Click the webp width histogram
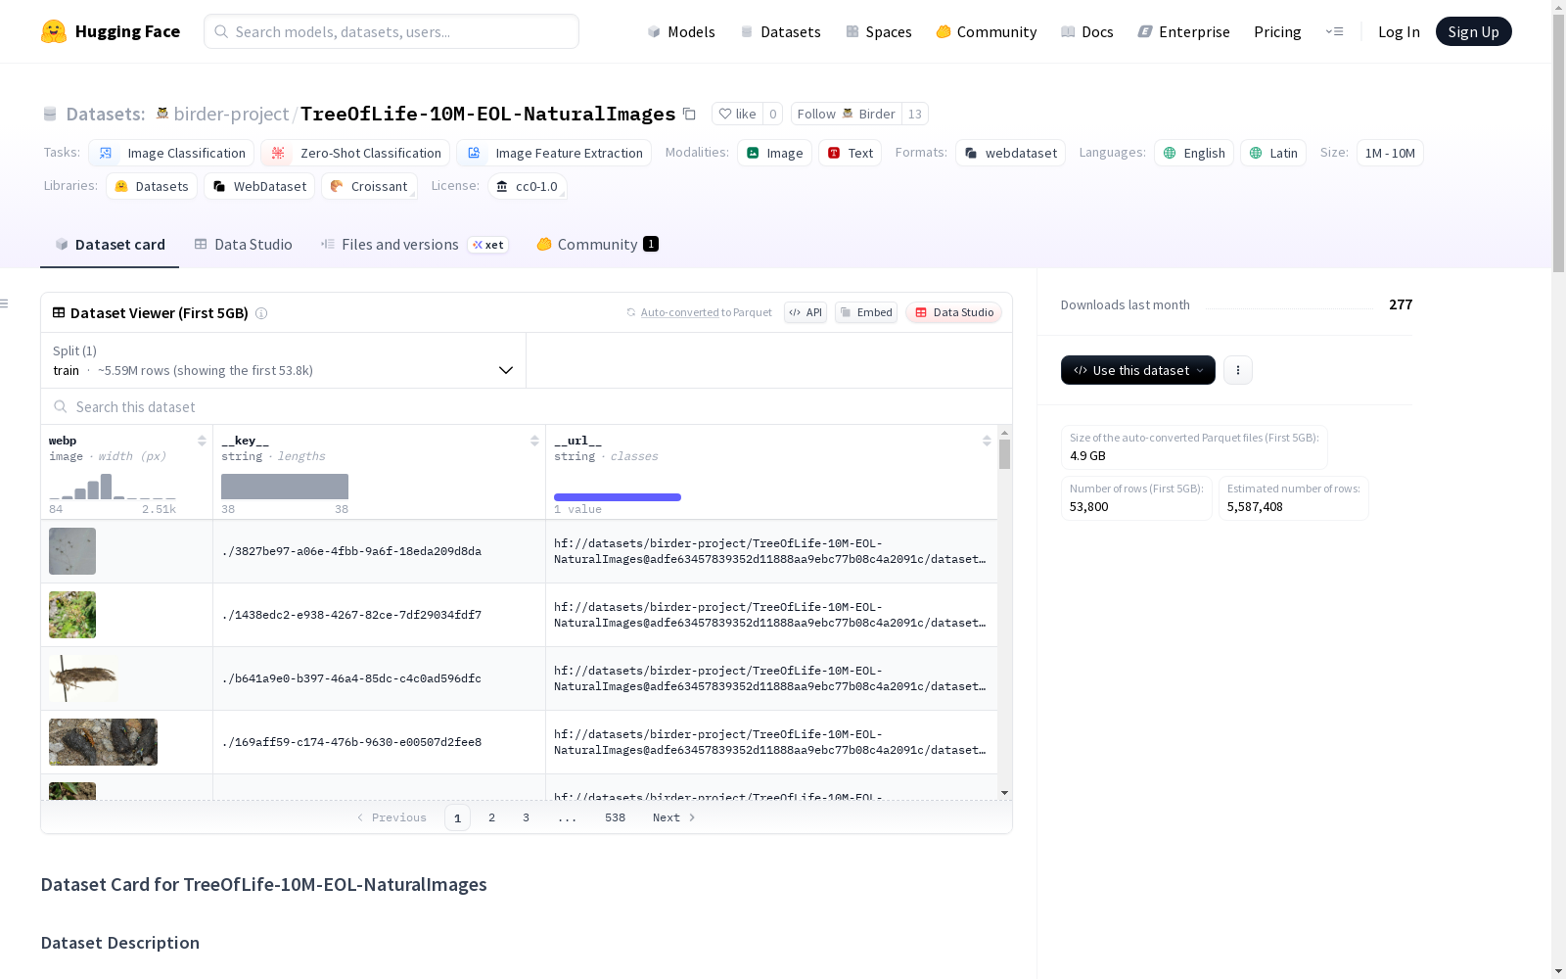This screenshot has height=979, width=1566. [x=113, y=487]
